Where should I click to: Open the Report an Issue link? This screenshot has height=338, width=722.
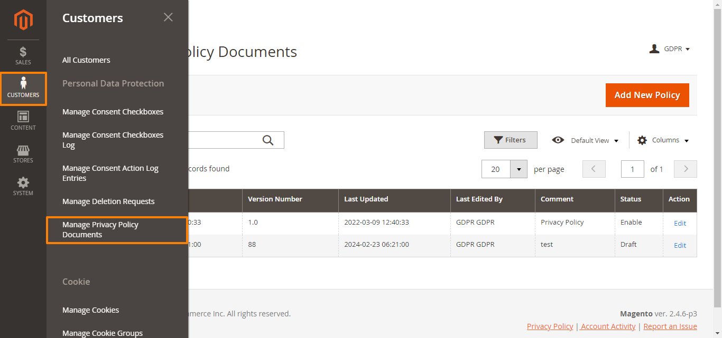[670, 326]
